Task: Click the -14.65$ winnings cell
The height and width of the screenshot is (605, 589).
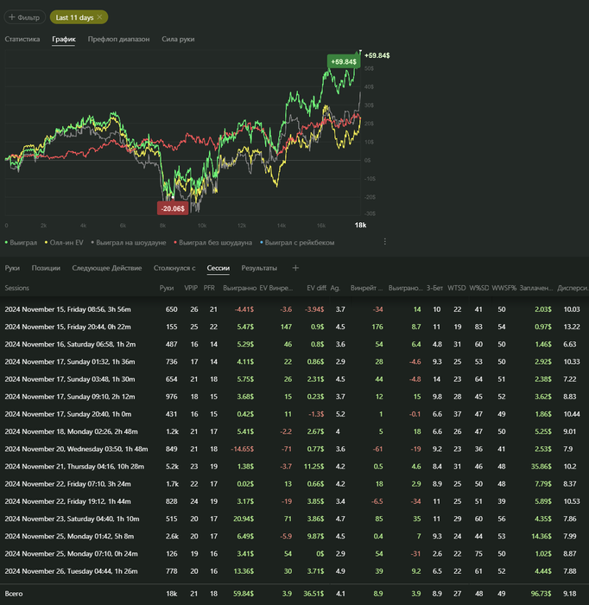Action: pos(242,449)
